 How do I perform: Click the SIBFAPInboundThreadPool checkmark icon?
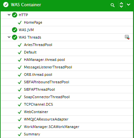pyautogui.click(x=20, y=82)
